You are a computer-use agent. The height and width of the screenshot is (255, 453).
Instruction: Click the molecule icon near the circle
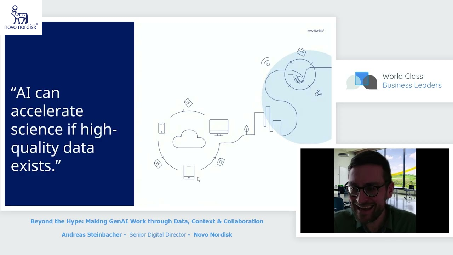[x=318, y=93]
